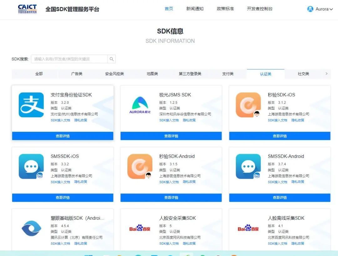Image resolution: width=338 pixels, height=256 pixels.
Task: Open SDK接入文档 for 支付宝身份验证SDK
Action: 60,120
